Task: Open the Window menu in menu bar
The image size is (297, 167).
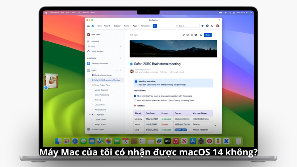Action: coord(86,13)
